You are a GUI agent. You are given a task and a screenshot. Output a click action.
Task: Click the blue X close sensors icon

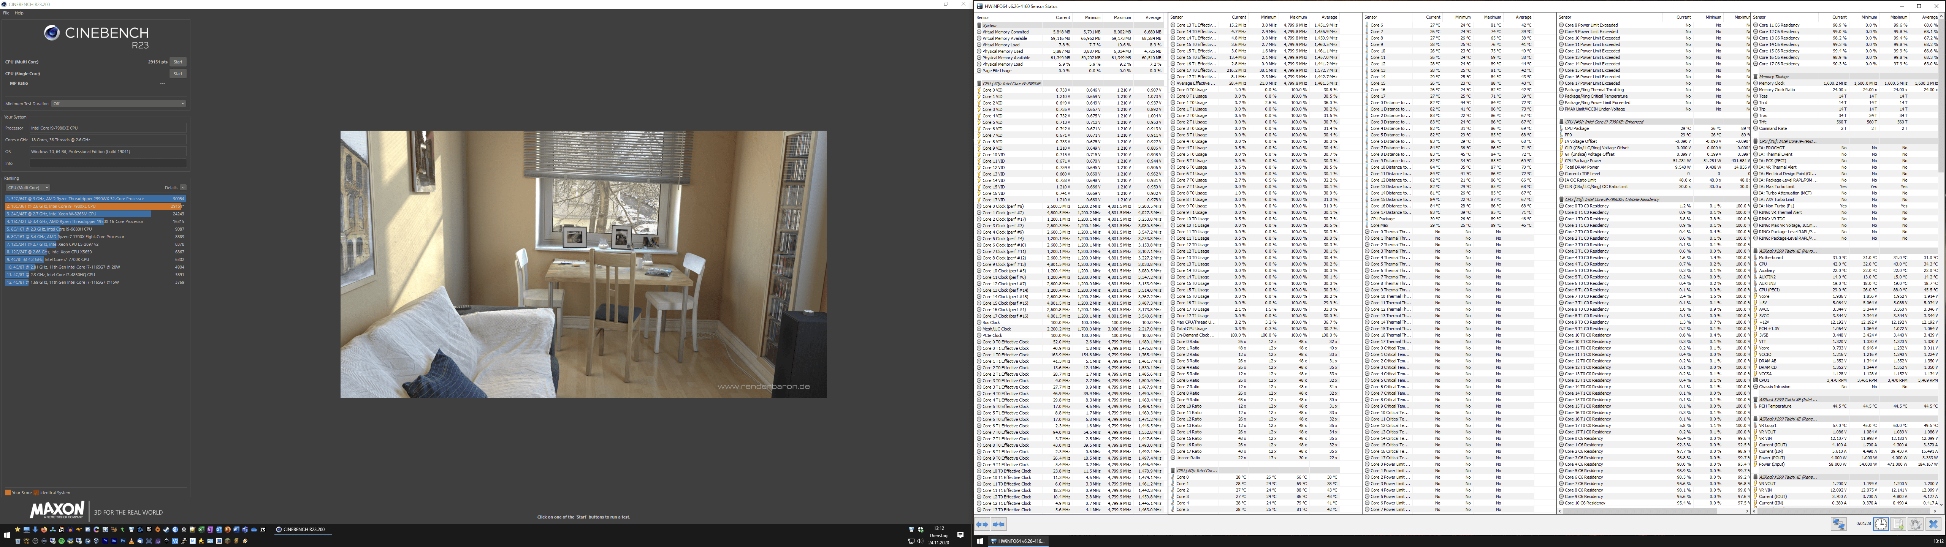coord(1933,524)
